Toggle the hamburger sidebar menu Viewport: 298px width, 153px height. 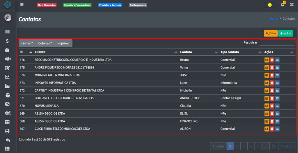22,5
